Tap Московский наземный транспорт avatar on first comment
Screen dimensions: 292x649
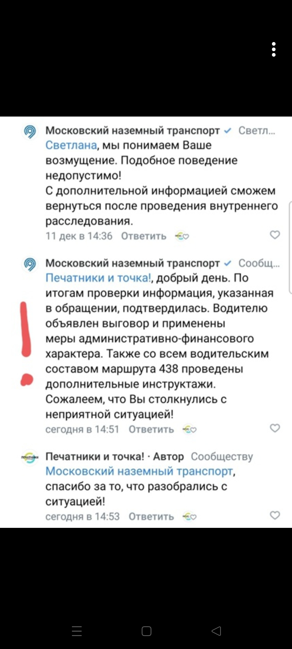click(x=30, y=132)
